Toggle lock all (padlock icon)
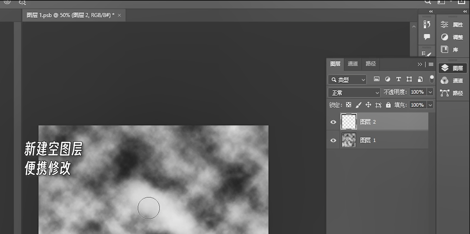This screenshot has height=234, width=470. point(388,105)
